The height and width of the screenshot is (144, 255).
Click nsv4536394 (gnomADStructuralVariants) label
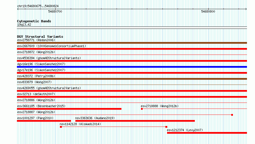[x=49, y=58]
